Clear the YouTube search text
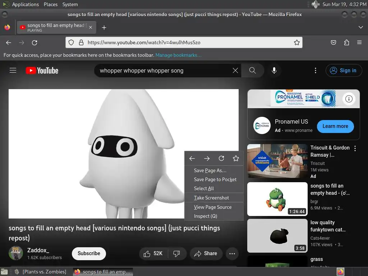368x276 pixels. 235,70
